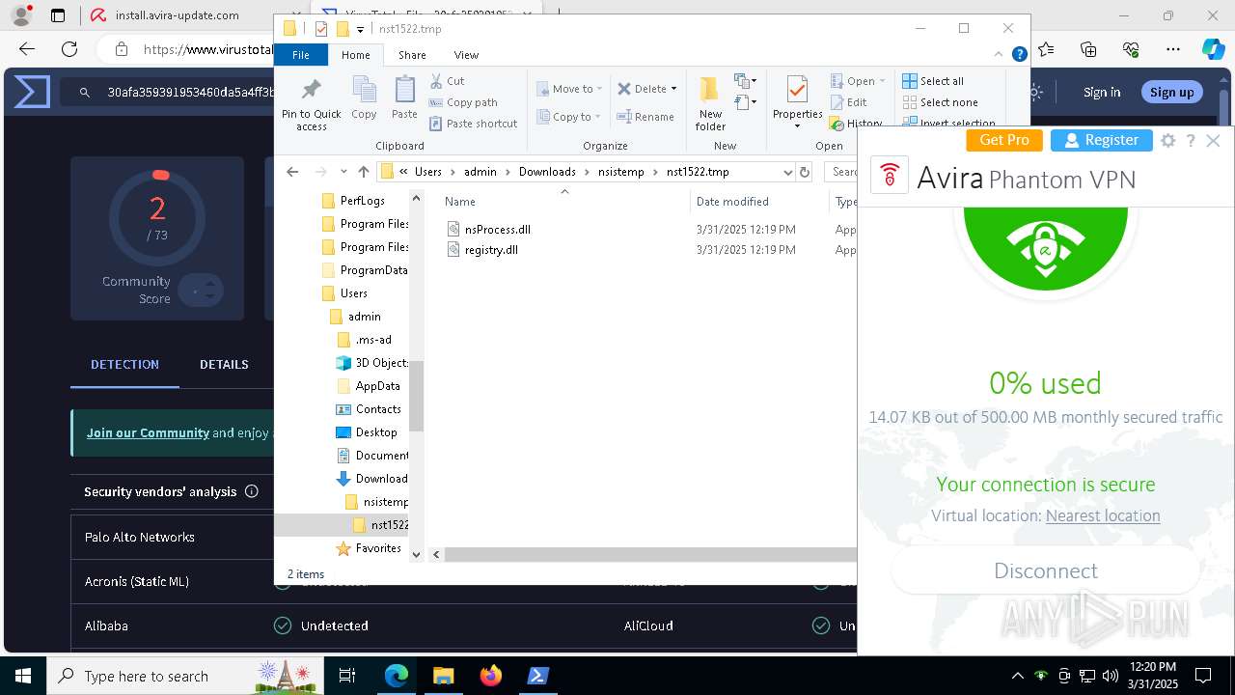Click Join our Community link

[x=148, y=433]
